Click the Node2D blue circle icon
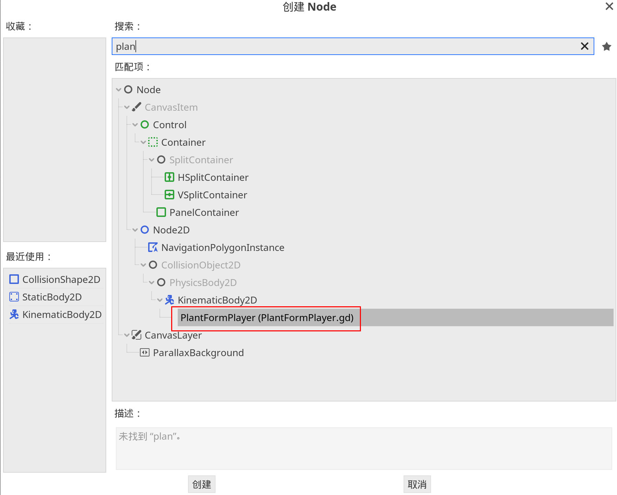Image resolution: width=617 pixels, height=495 pixels. pyautogui.click(x=145, y=230)
